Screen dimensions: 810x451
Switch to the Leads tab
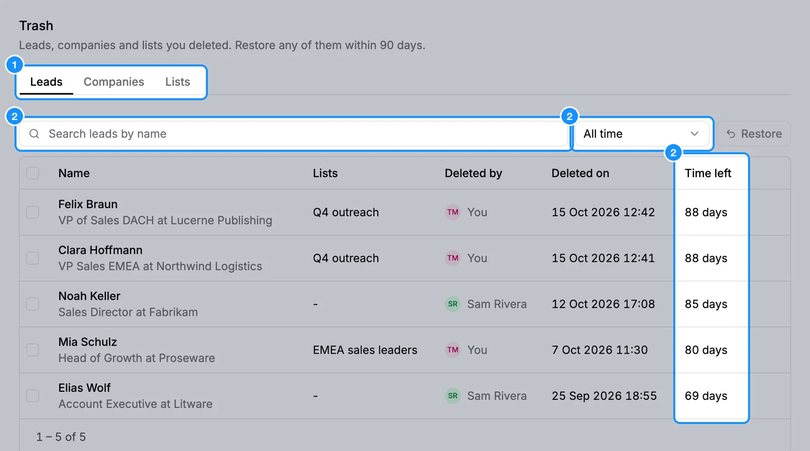(46, 82)
